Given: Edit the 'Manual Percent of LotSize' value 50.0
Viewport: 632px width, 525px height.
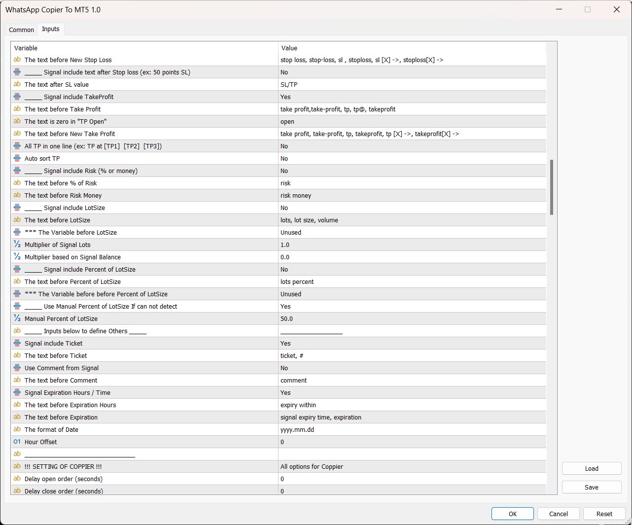Looking at the screenshot, I should tap(412, 318).
